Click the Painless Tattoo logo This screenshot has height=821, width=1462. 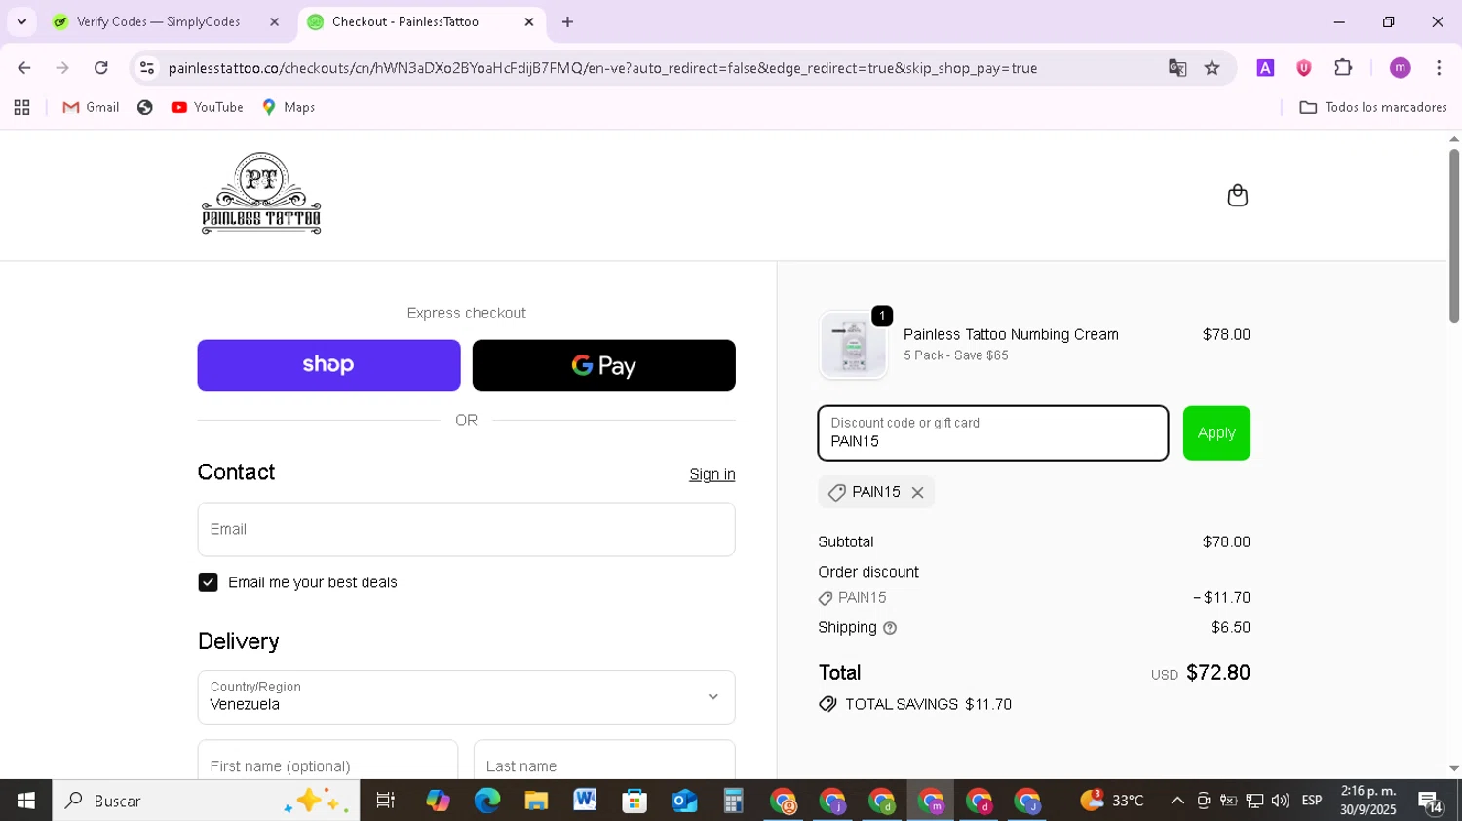tap(261, 193)
